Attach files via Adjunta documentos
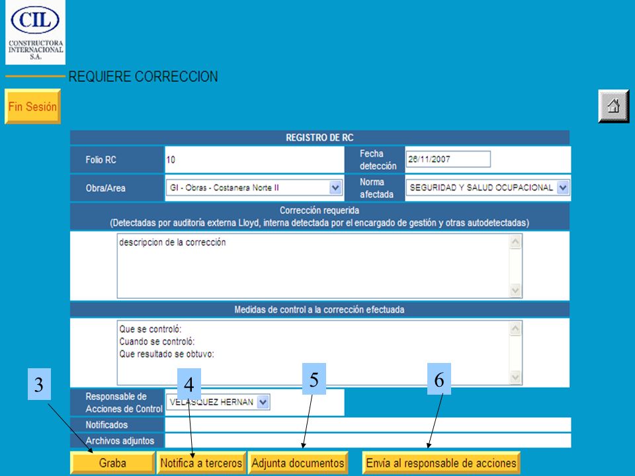The height and width of the screenshot is (476, 635). (298, 463)
